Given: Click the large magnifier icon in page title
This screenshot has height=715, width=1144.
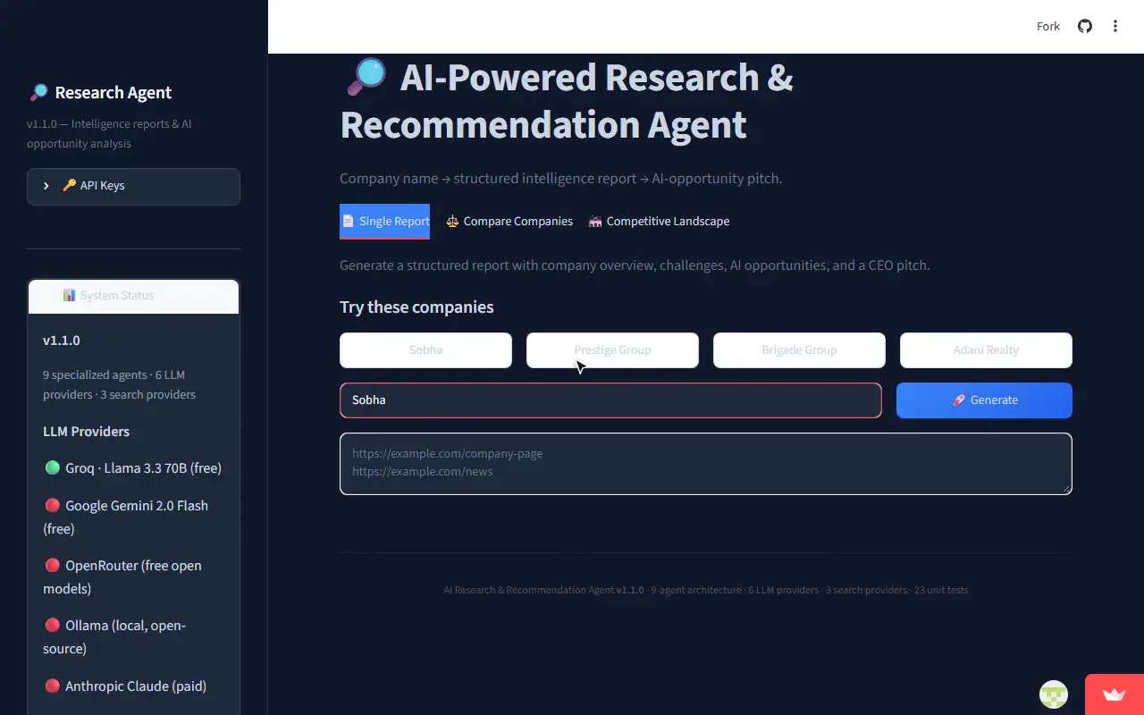Looking at the screenshot, I should [366, 77].
